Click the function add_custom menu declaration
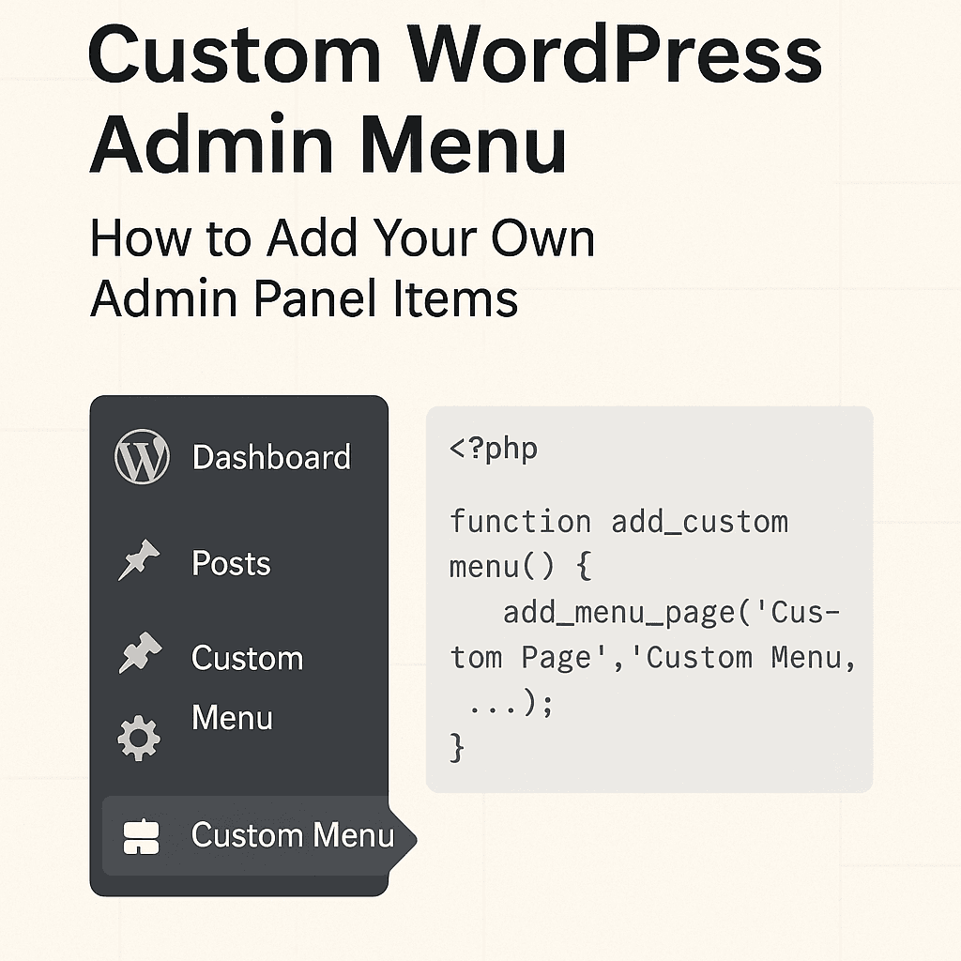Viewport: 961px width, 961px height. [x=619, y=521]
